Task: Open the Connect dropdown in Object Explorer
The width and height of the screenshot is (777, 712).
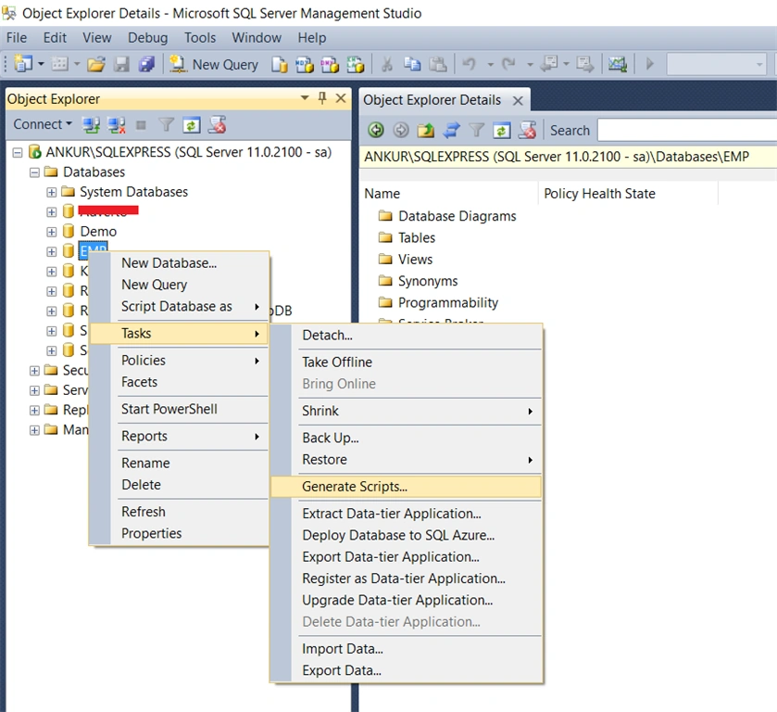Action: coord(43,124)
